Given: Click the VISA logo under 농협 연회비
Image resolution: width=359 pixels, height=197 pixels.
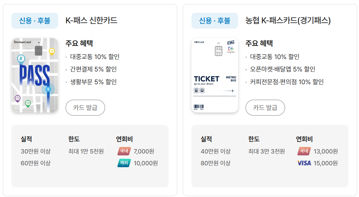Looking at the screenshot, I should 304,163.
